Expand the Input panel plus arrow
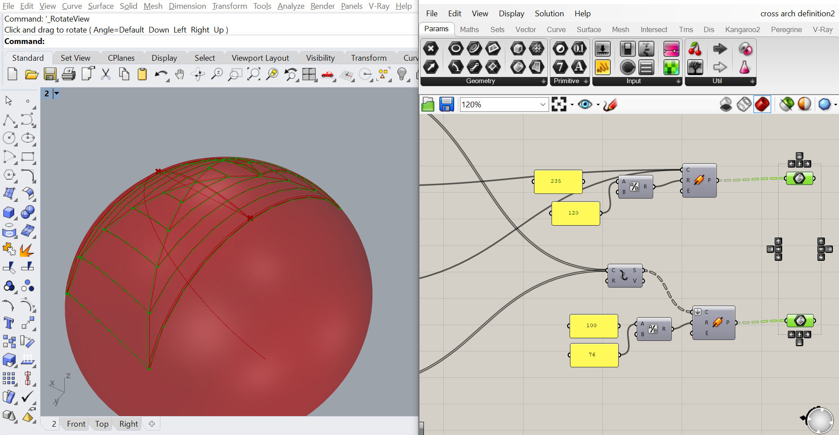Image resolution: width=839 pixels, height=435 pixels. 678,81
